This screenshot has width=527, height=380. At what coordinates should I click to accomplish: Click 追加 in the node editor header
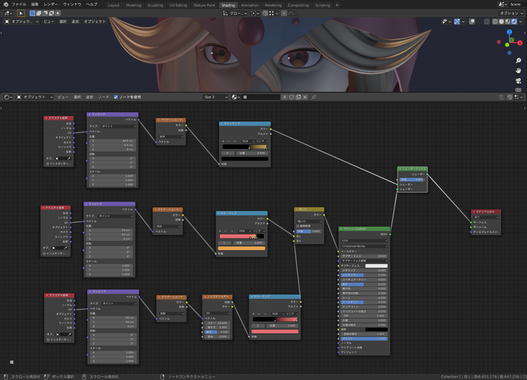[90, 97]
